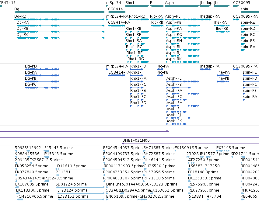
Task: Click transcript Rho1-RF
Action: (137, 38)
